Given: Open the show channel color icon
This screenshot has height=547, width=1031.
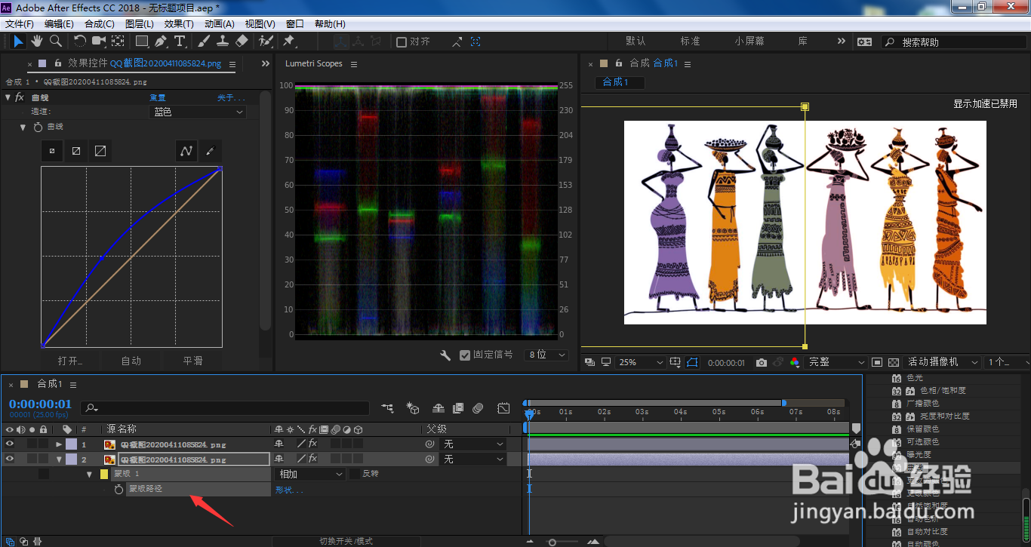Looking at the screenshot, I should tap(794, 362).
